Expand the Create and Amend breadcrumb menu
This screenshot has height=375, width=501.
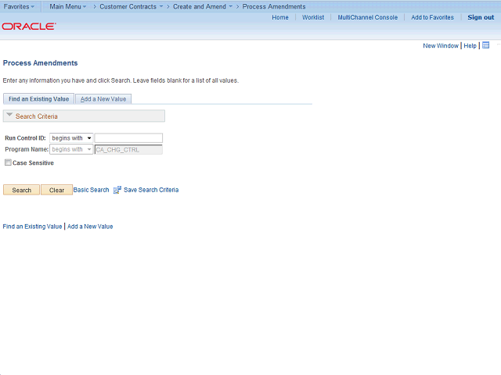(x=203, y=6)
